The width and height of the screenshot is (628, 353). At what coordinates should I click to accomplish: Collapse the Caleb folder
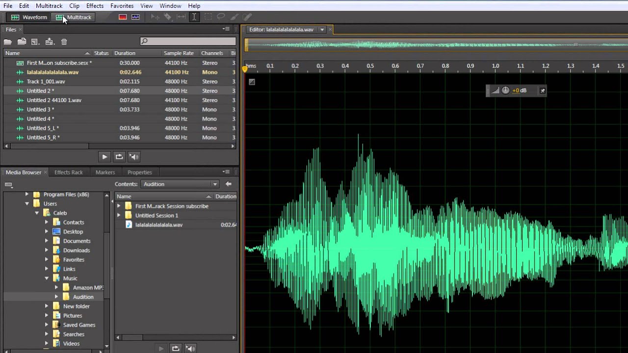tap(37, 213)
